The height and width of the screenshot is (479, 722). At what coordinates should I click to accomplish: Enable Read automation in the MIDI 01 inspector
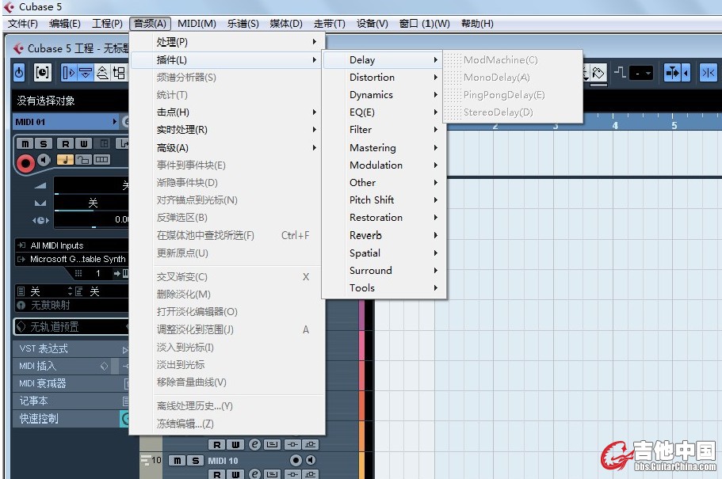point(64,143)
